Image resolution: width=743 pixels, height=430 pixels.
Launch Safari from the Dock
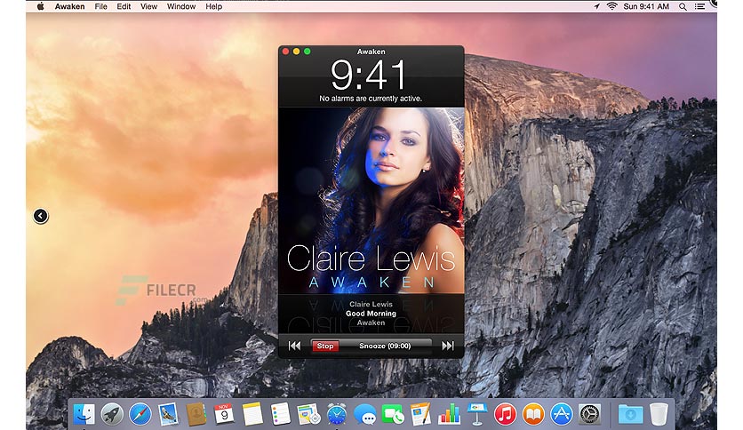pos(140,414)
